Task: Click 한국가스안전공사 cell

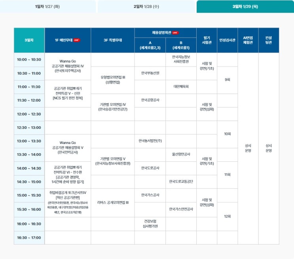Action: 181,209
